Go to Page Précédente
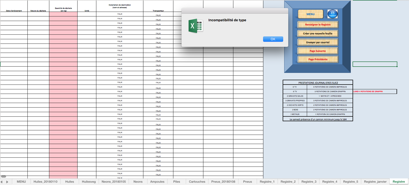409x185 pixels. [318, 59]
